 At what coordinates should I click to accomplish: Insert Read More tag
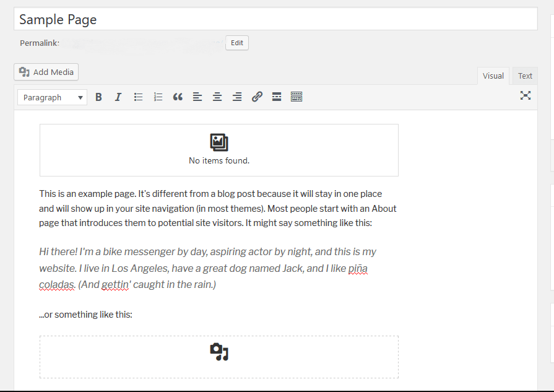(x=277, y=97)
